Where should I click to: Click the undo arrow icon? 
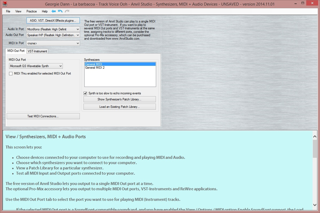pos(60,11)
